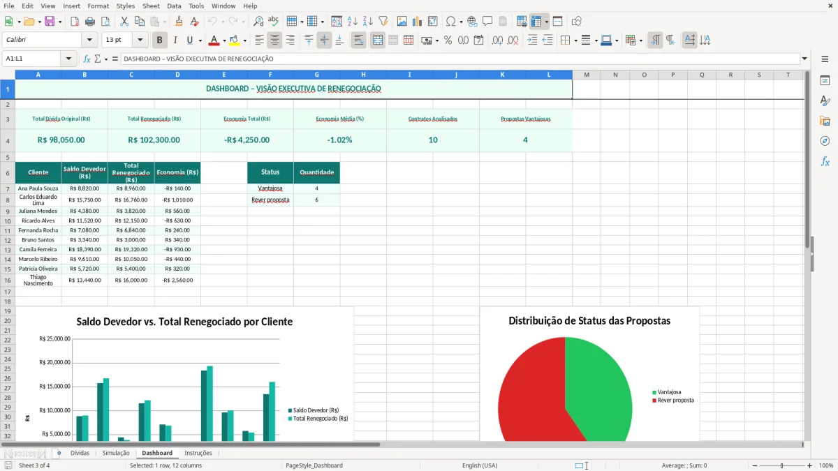
Task: Toggle Align Left
Action: [x=259, y=40]
